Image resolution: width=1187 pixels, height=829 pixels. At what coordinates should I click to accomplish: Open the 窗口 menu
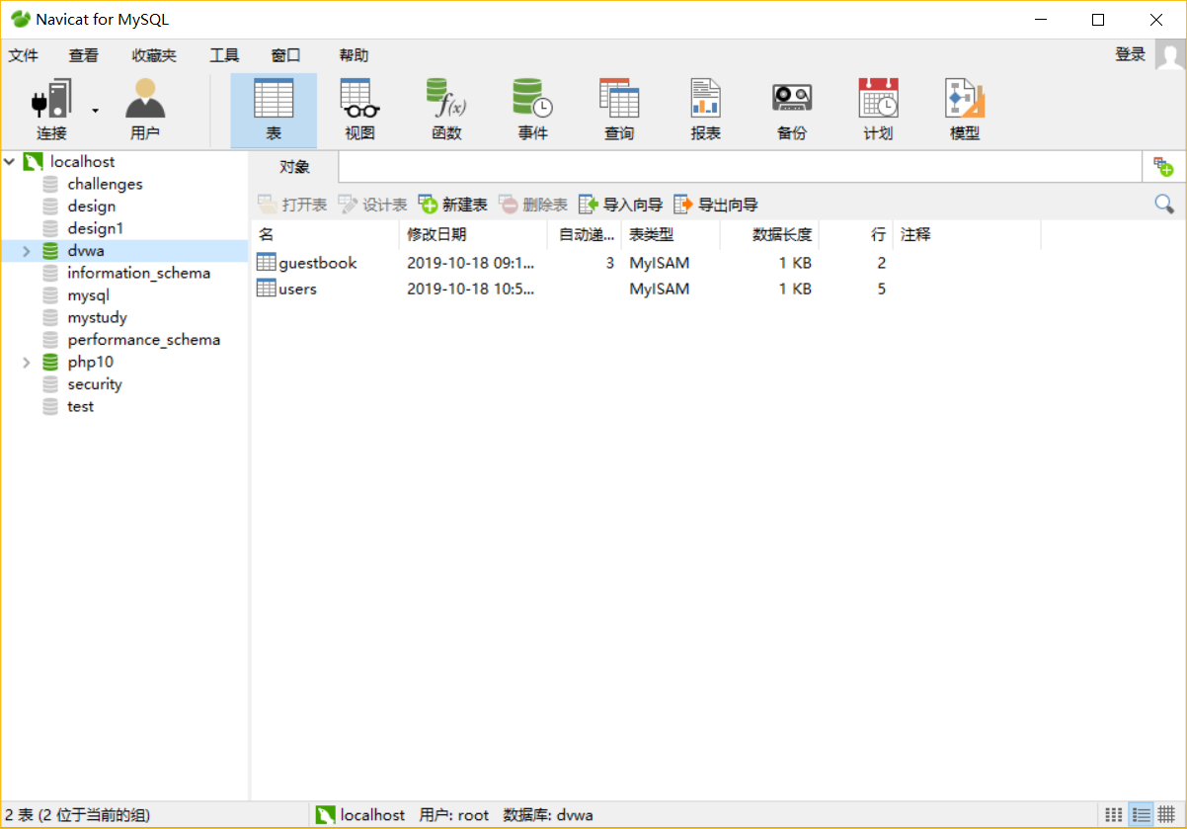click(285, 55)
